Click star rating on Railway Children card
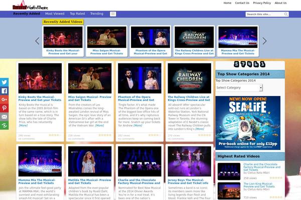 click(x=205, y=135)
